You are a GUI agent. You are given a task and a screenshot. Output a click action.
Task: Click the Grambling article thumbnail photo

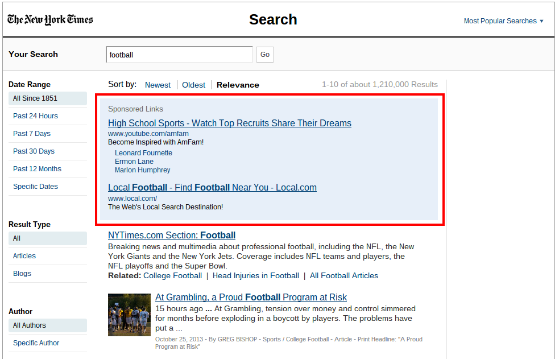coord(130,315)
